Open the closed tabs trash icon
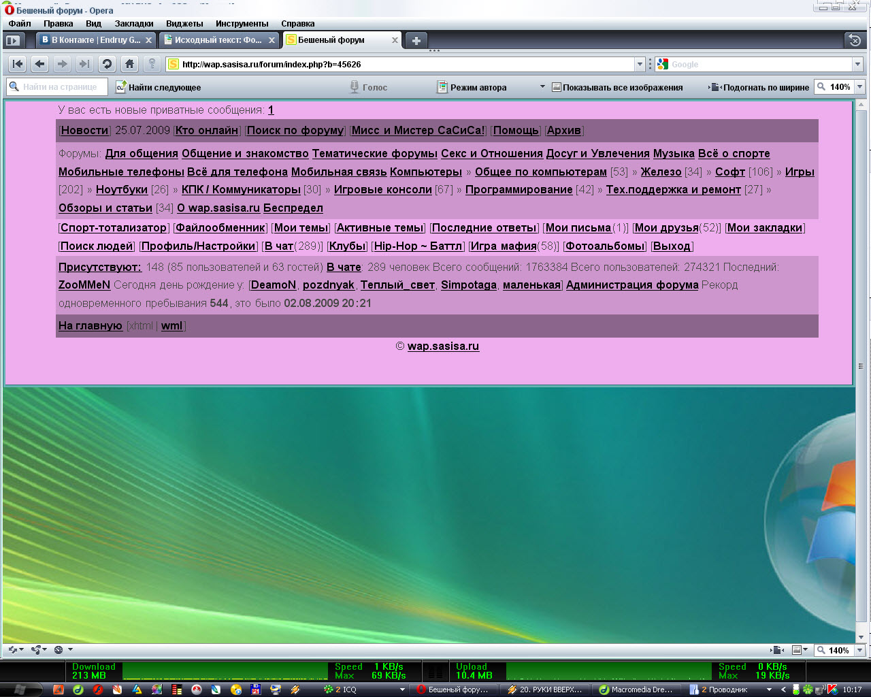This screenshot has height=697, width=871. (855, 40)
